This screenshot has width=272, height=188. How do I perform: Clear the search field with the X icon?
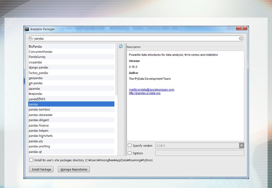click(240, 38)
